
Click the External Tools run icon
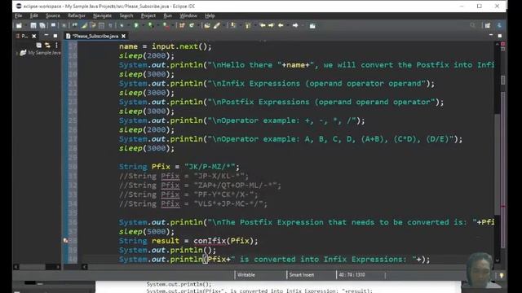[x=166, y=25]
